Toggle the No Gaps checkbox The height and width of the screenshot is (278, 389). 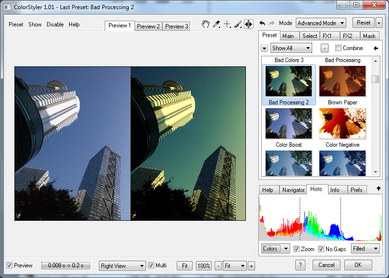click(321, 249)
